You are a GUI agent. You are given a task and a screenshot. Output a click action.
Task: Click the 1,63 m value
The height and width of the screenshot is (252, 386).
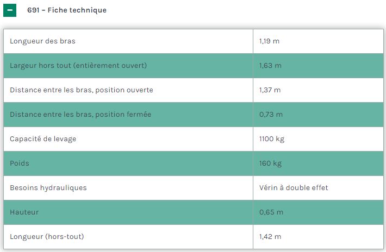(270, 66)
